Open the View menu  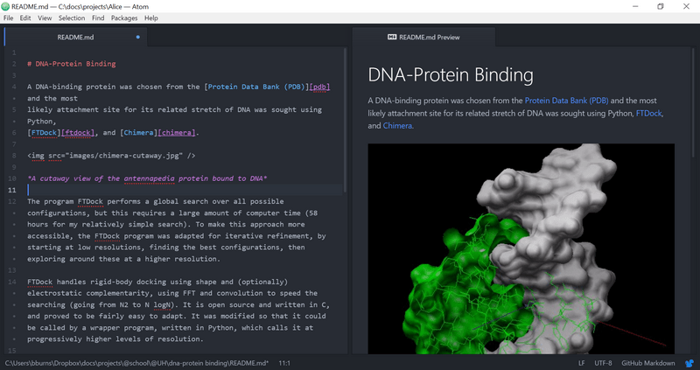click(45, 18)
